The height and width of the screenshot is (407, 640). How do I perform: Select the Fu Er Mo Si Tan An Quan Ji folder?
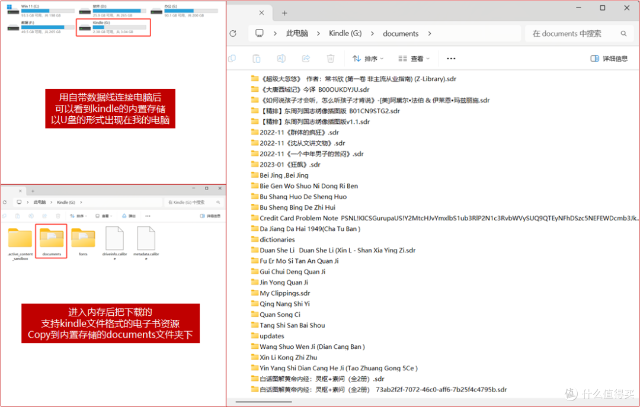pos(295,261)
